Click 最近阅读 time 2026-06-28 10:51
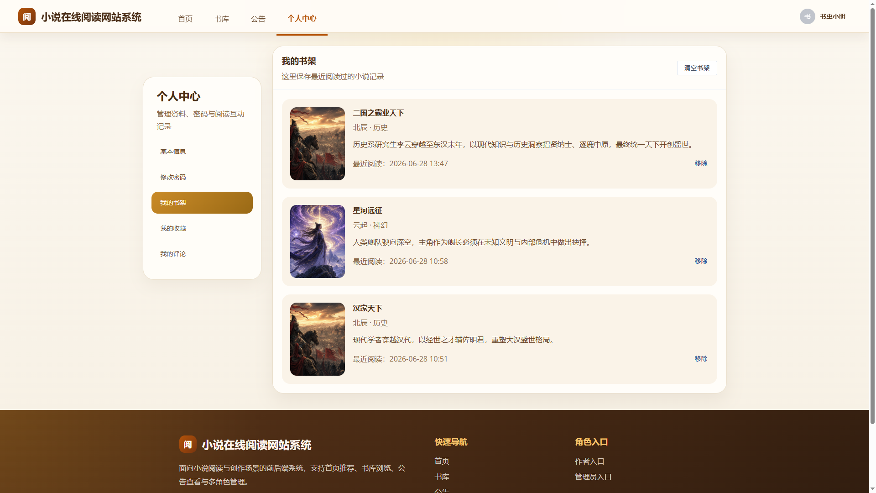Viewport: 876px width, 493px height. click(x=400, y=359)
